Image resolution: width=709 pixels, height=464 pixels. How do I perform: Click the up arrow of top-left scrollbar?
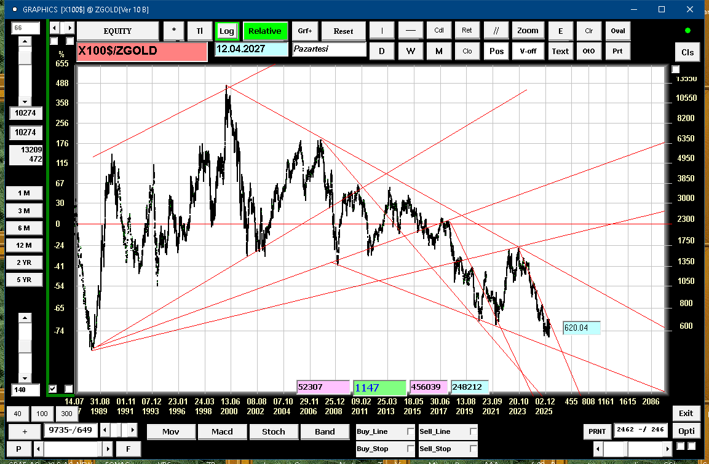[x=25, y=41]
